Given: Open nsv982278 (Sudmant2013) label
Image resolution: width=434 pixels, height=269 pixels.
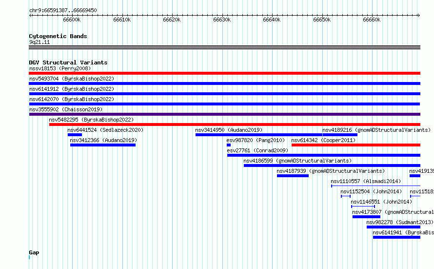Looking at the screenshot, I should coord(400,222).
